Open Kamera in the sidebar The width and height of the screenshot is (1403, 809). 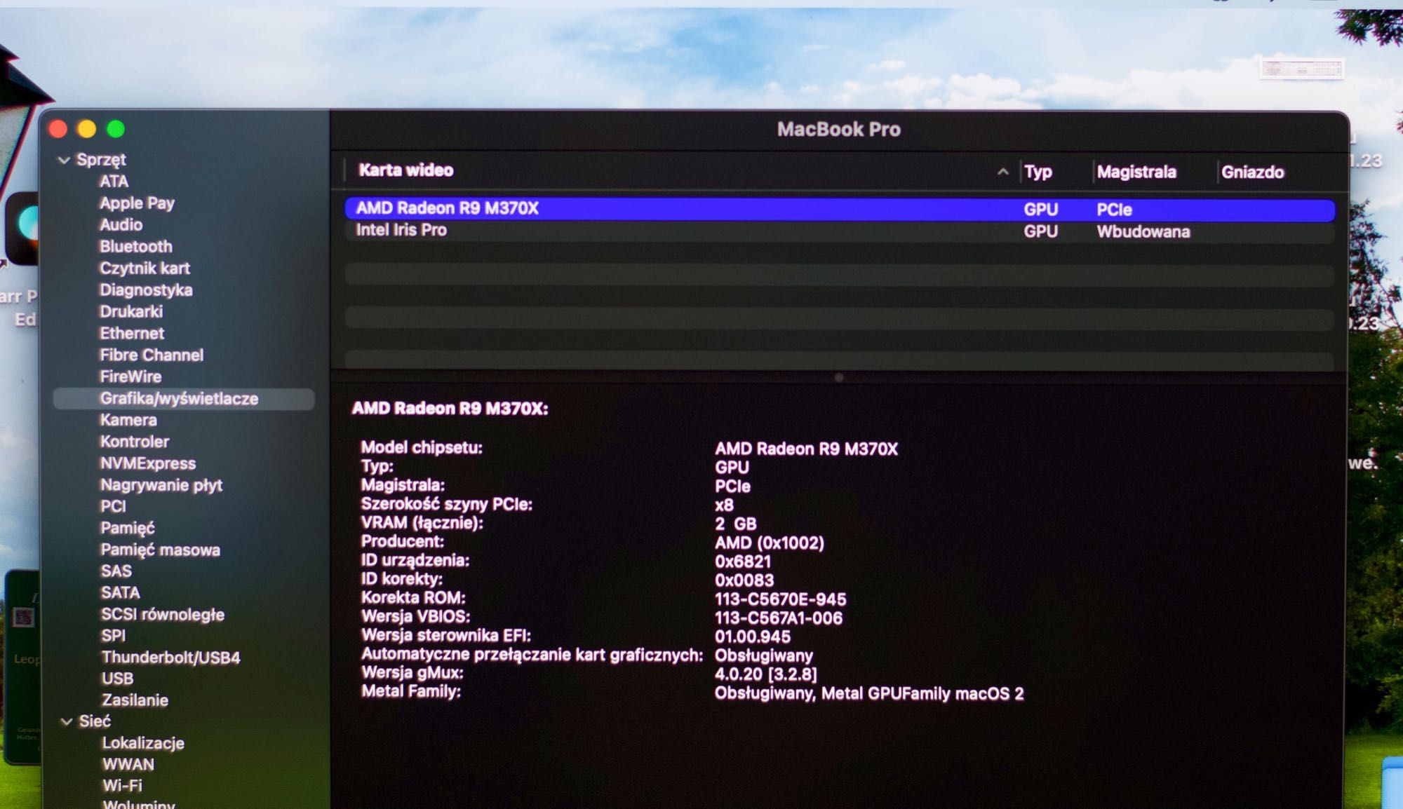[x=128, y=421]
